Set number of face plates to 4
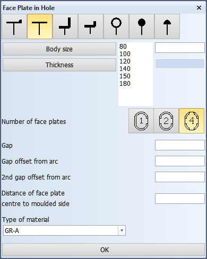Image resolution: width=207 pixels, height=259 pixels. coord(192,121)
